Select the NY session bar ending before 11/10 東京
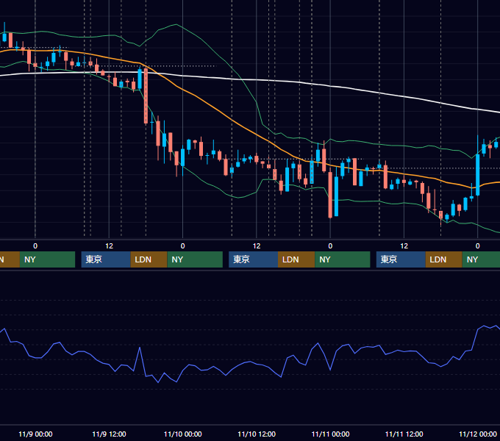Viewport: 500px width, 441px height. tap(195, 259)
